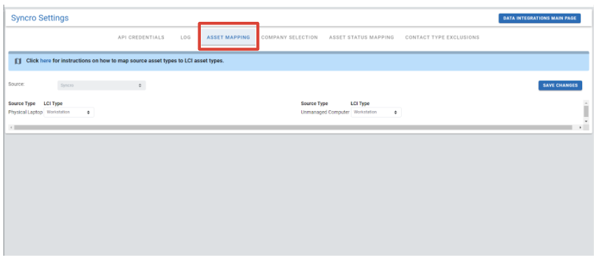Click the vertical scrollbar down arrow
Screen dimensions: 594x263
(x=586, y=121)
